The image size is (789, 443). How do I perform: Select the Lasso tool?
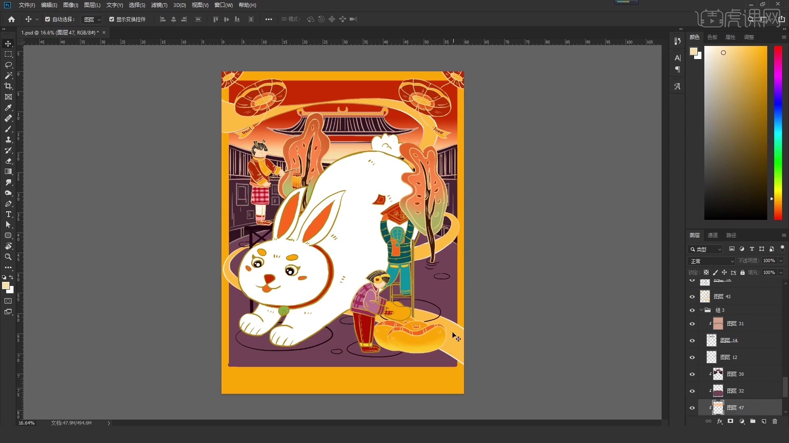pos(8,65)
